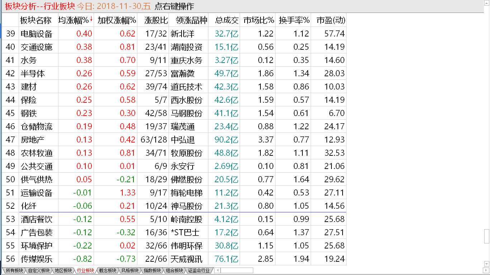
Task: Sort by the 均涨幅% column header
Action: (74, 20)
